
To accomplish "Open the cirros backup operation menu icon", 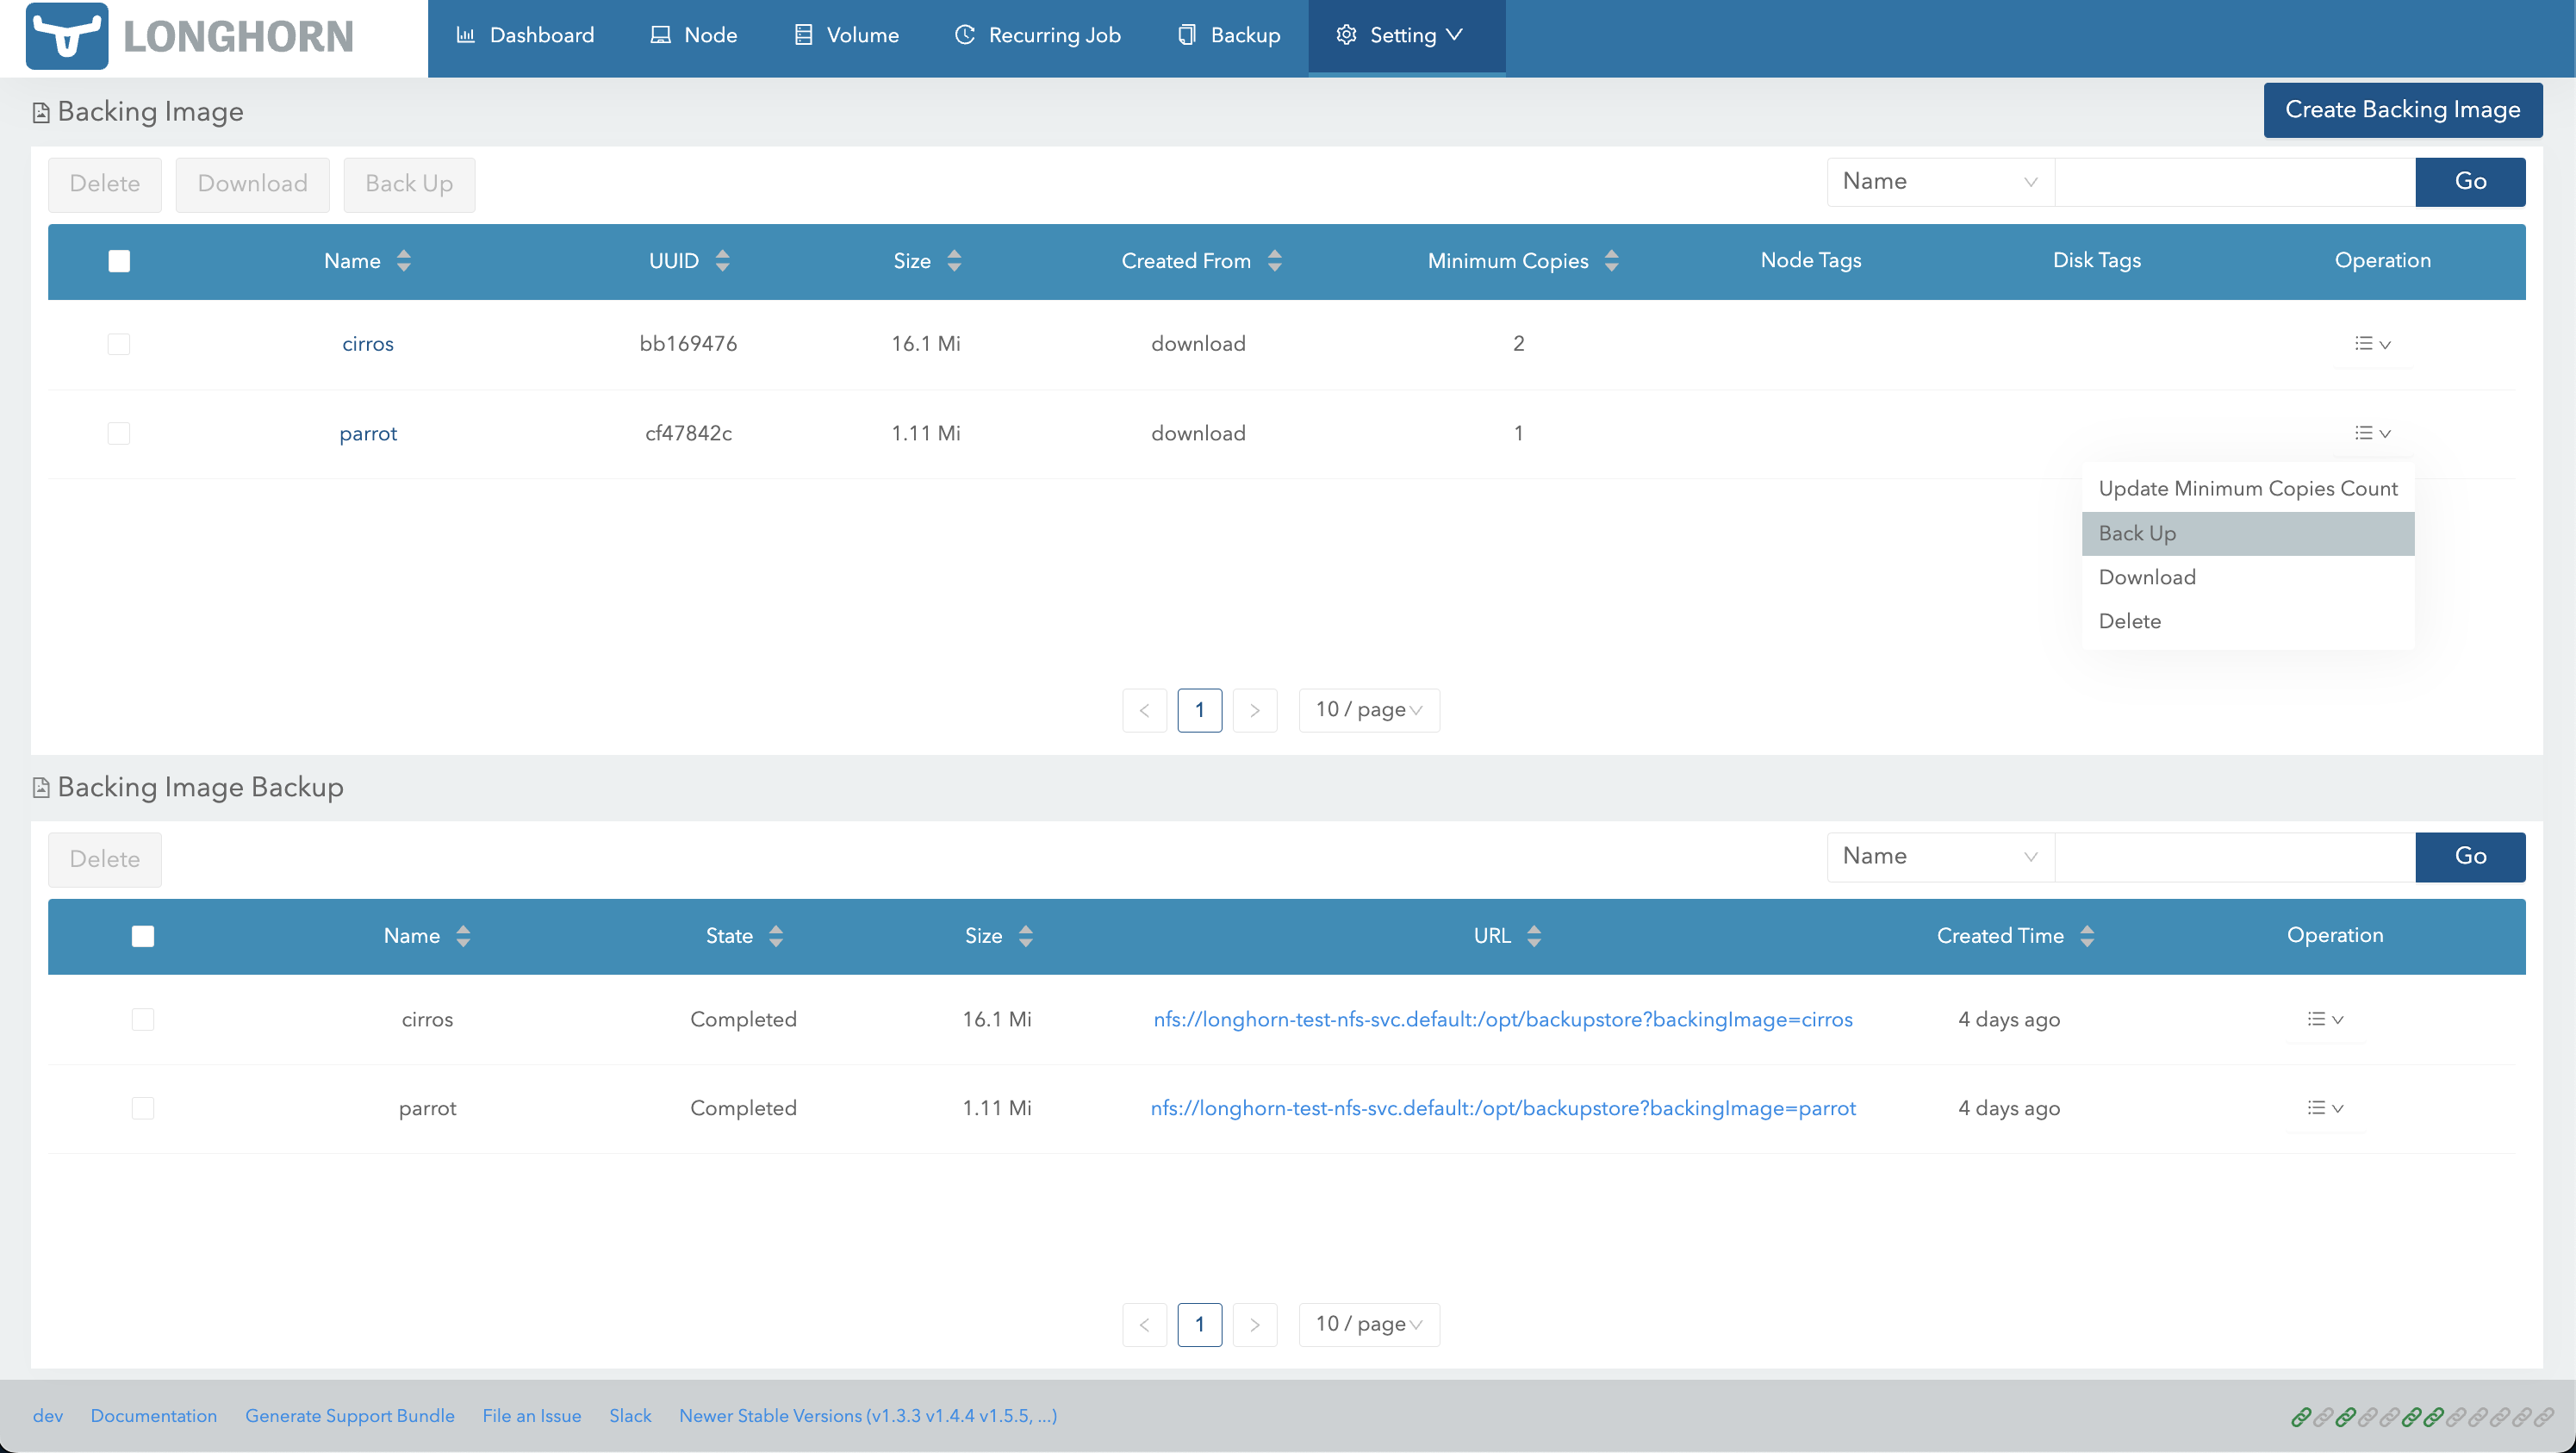I will click(x=2324, y=1019).
